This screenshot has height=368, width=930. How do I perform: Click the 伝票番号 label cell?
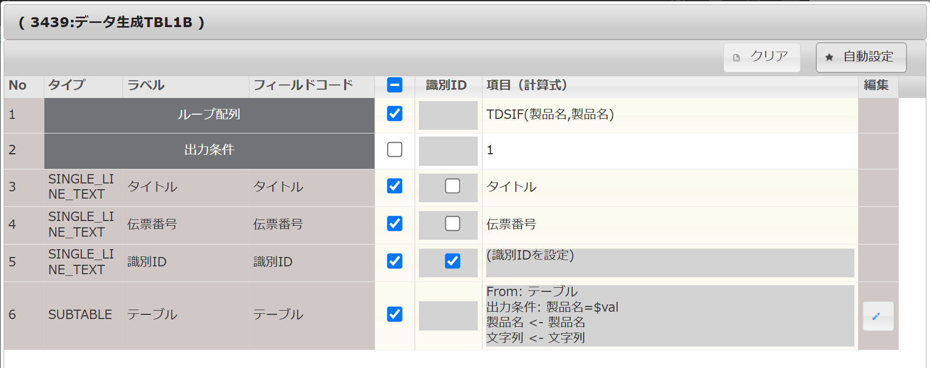tap(186, 225)
